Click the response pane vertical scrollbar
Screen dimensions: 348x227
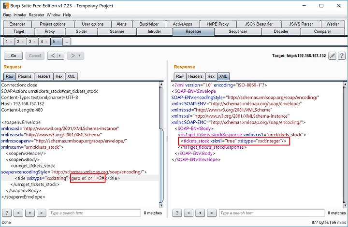(345, 145)
